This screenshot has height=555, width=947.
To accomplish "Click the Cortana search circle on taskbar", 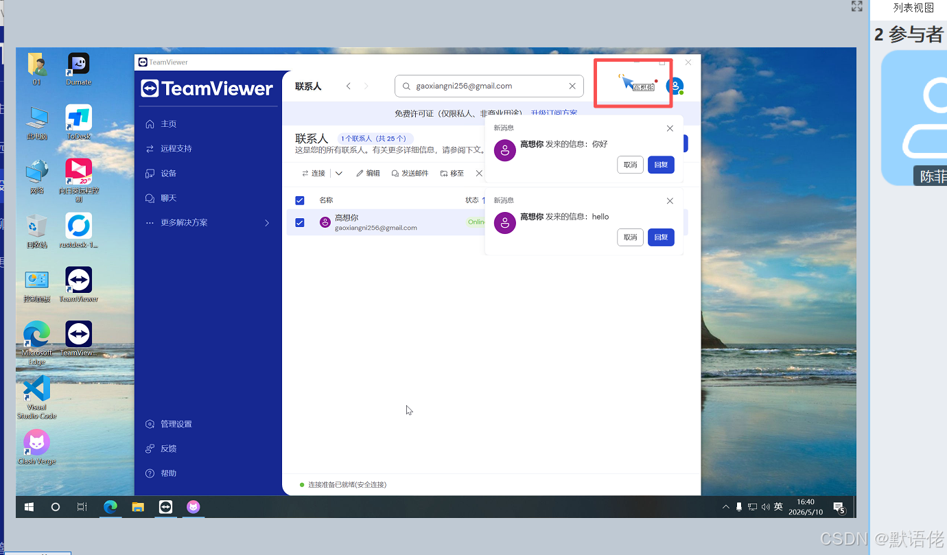I will coord(56,507).
